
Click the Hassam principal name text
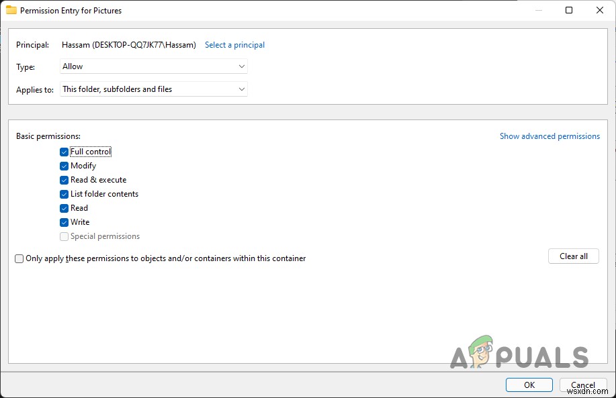click(128, 44)
